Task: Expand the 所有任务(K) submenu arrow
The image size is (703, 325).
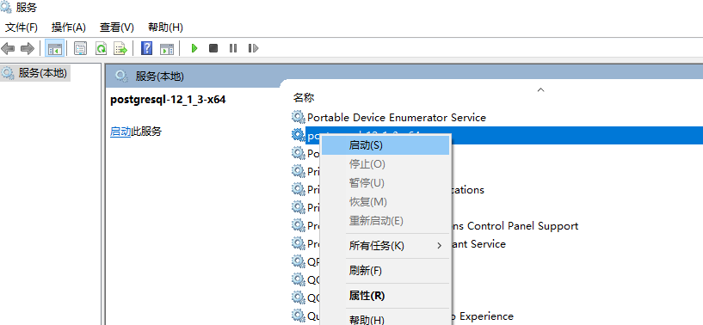Action: tap(440, 246)
